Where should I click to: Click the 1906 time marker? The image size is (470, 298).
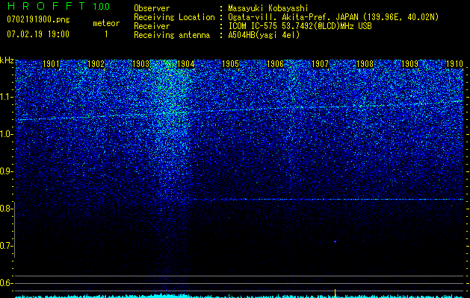pos(276,64)
